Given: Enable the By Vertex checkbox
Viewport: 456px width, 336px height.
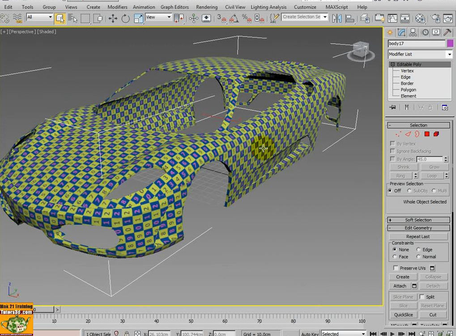Looking at the screenshot, I should coord(392,143).
